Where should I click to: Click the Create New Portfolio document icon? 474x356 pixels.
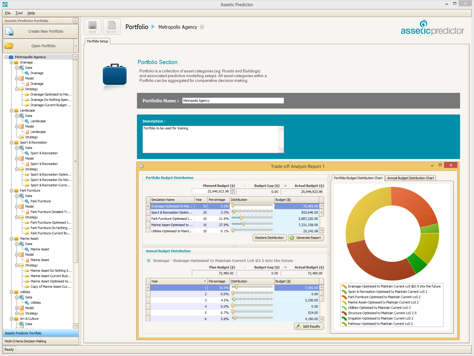9,31
